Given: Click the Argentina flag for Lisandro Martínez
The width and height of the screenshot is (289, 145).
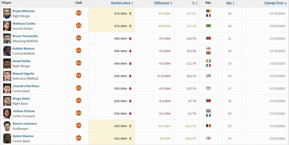Looking at the screenshot, I should click(208, 88).
